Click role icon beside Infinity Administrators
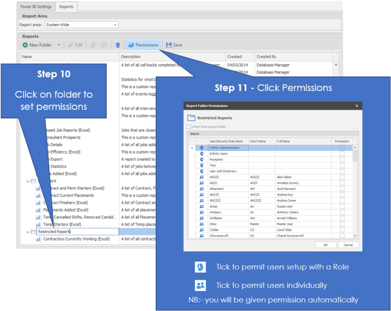This screenshot has height=311, width=391. [201, 148]
